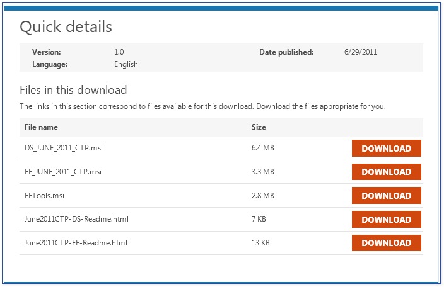The image size is (444, 287).
Task: Select the EFTools.msi file name
Action: pyautogui.click(x=44, y=196)
